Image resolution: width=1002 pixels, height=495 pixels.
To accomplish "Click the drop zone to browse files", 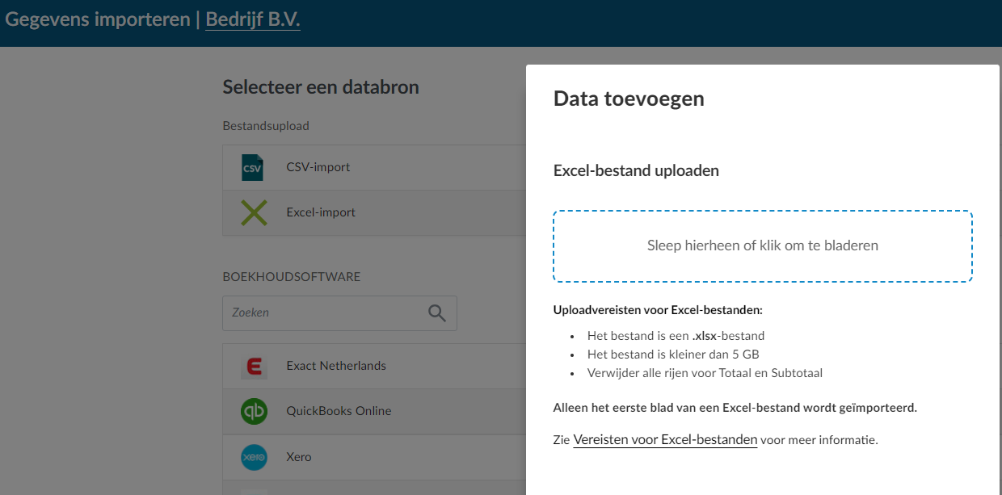I will 763,246.
